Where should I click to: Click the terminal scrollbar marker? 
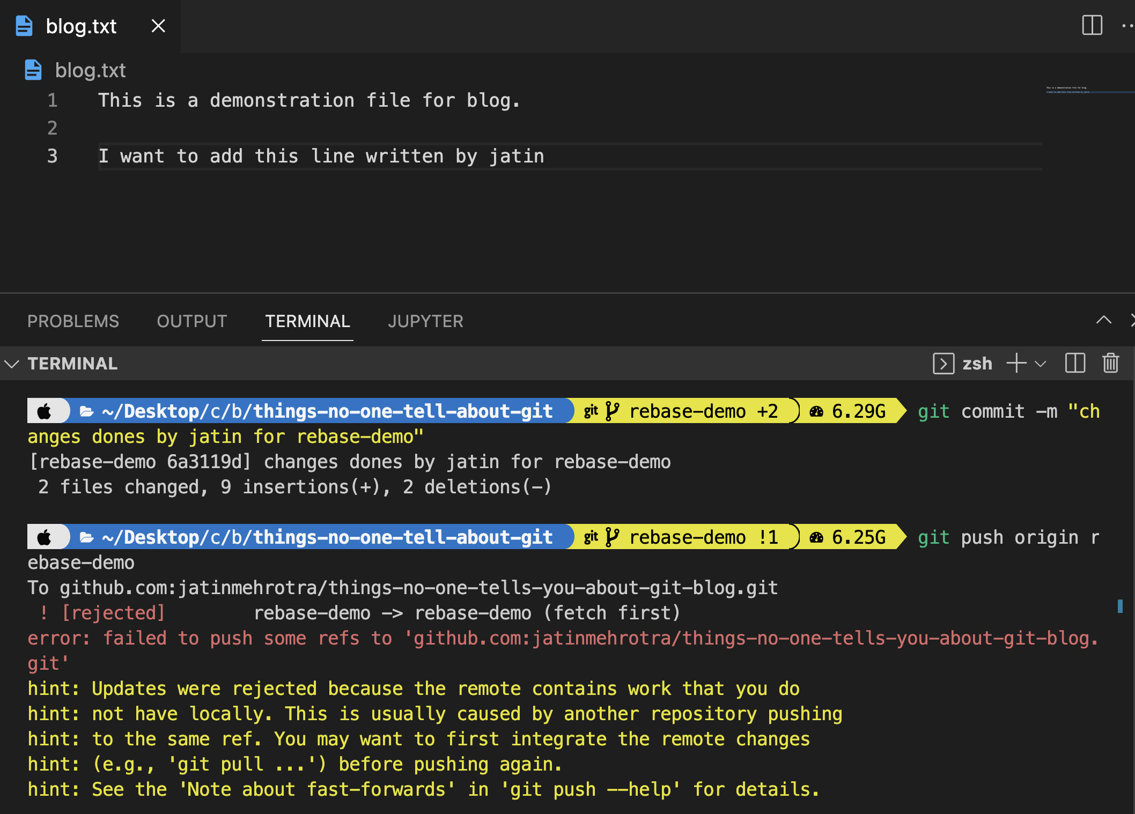1120,606
